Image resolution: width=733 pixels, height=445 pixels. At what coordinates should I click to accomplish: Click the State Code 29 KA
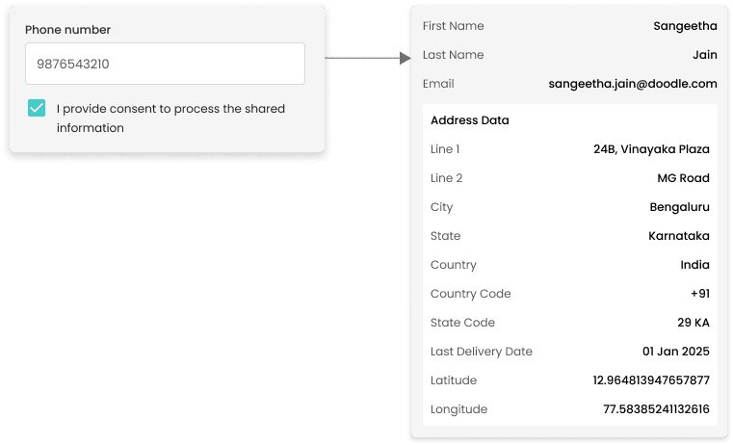pyautogui.click(x=694, y=323)
